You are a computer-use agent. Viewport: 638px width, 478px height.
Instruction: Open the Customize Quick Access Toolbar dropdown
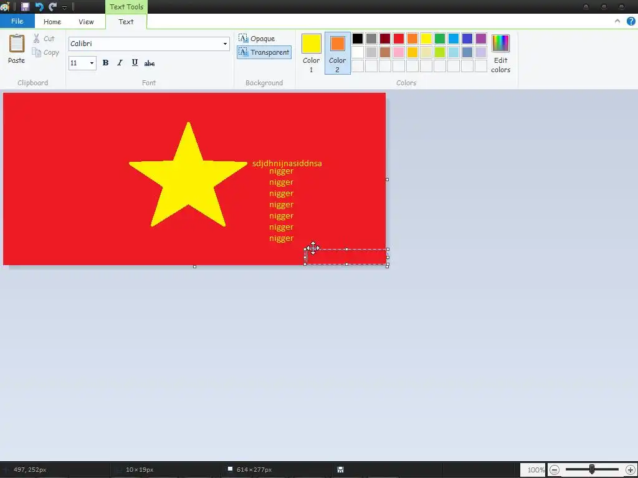click(x=64, y=7)
